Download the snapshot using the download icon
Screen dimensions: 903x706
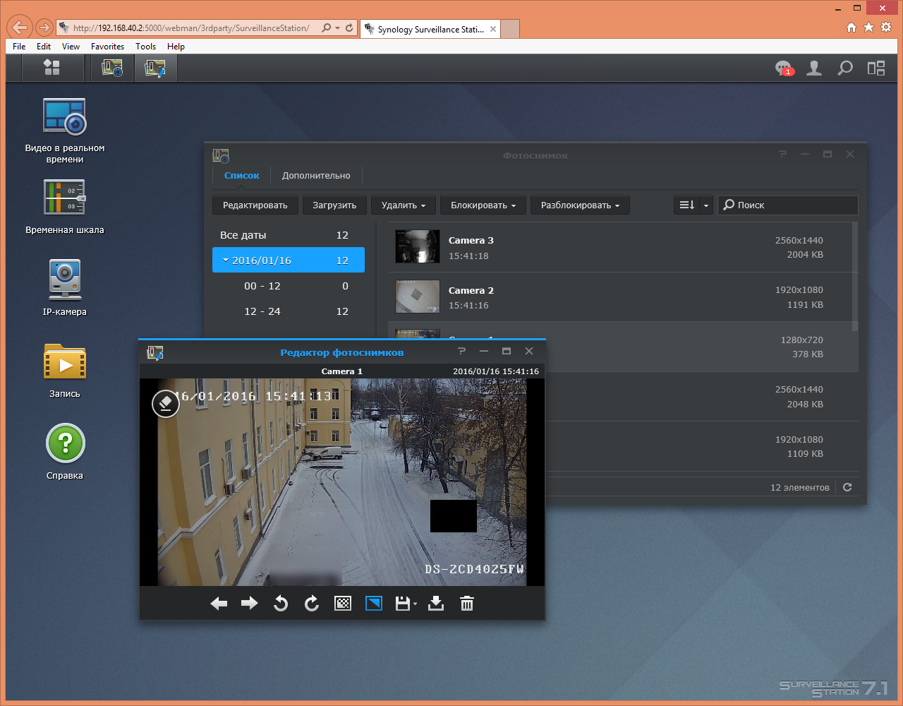point(436,604)
